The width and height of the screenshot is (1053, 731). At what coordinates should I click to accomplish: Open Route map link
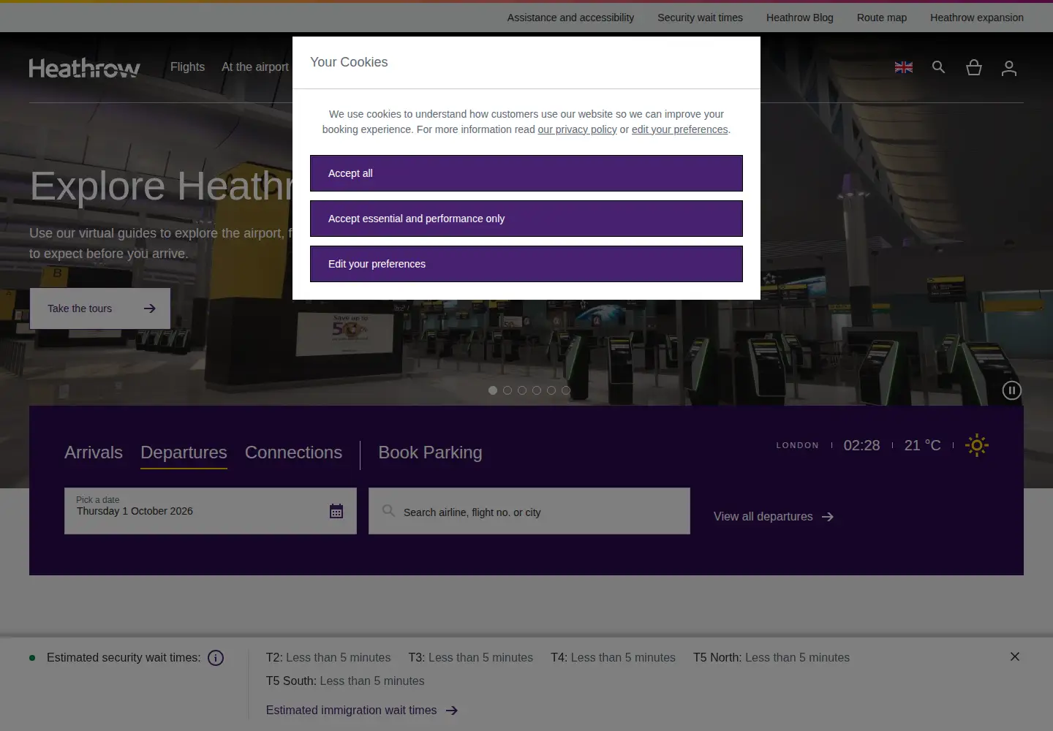click(x=882, y=18)
